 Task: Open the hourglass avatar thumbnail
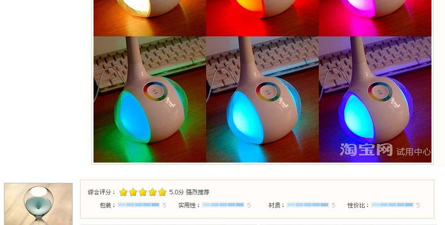(x=38, y=204)
